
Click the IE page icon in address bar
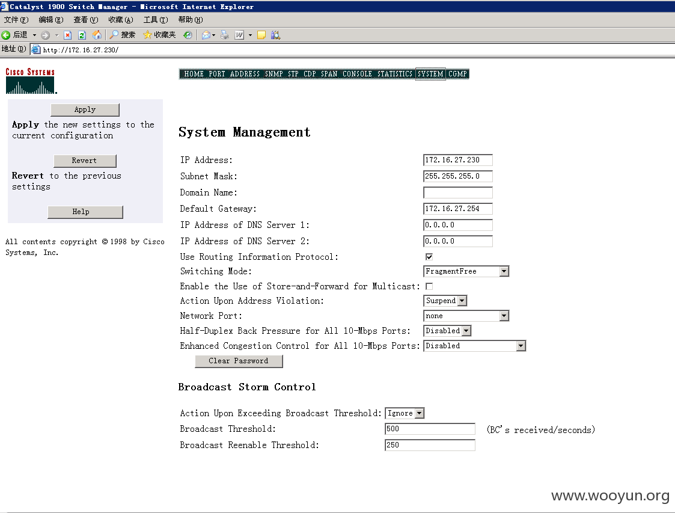36,49
